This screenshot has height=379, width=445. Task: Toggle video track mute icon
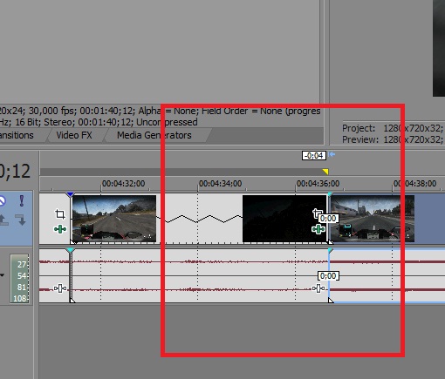pos(2,201)
